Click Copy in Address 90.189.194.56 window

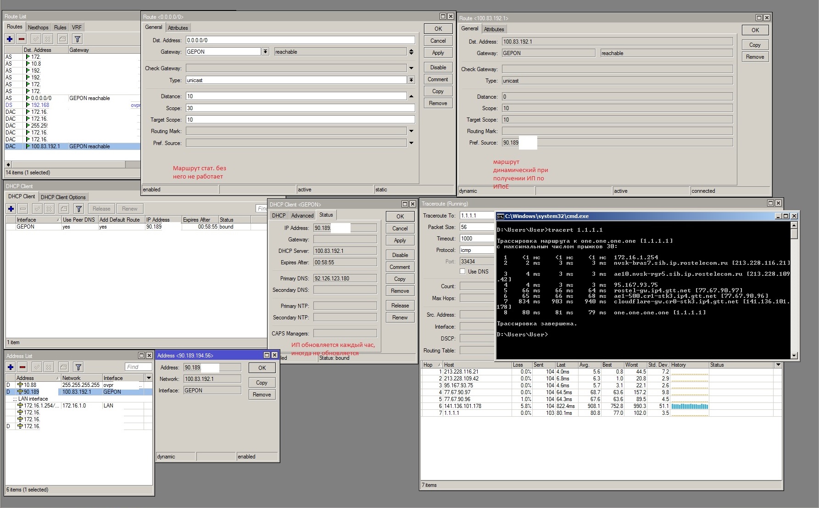tap(262, 383)
